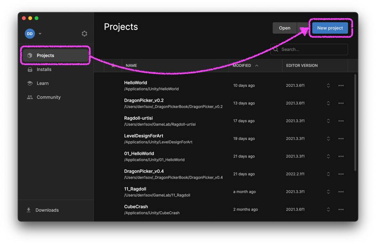The width and height of the screenshot is (376, 245).
Task: Open the Learn section icon
Action: (30, 84)
